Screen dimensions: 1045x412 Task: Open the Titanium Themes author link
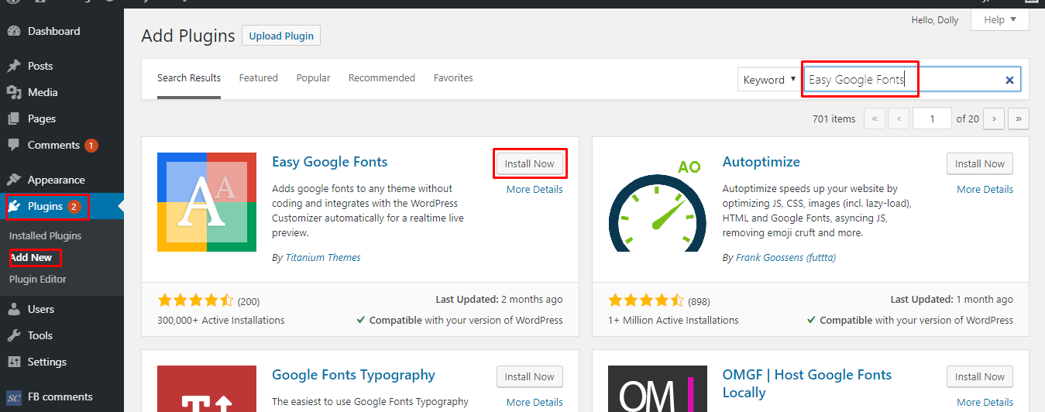(x=323, y=257)
